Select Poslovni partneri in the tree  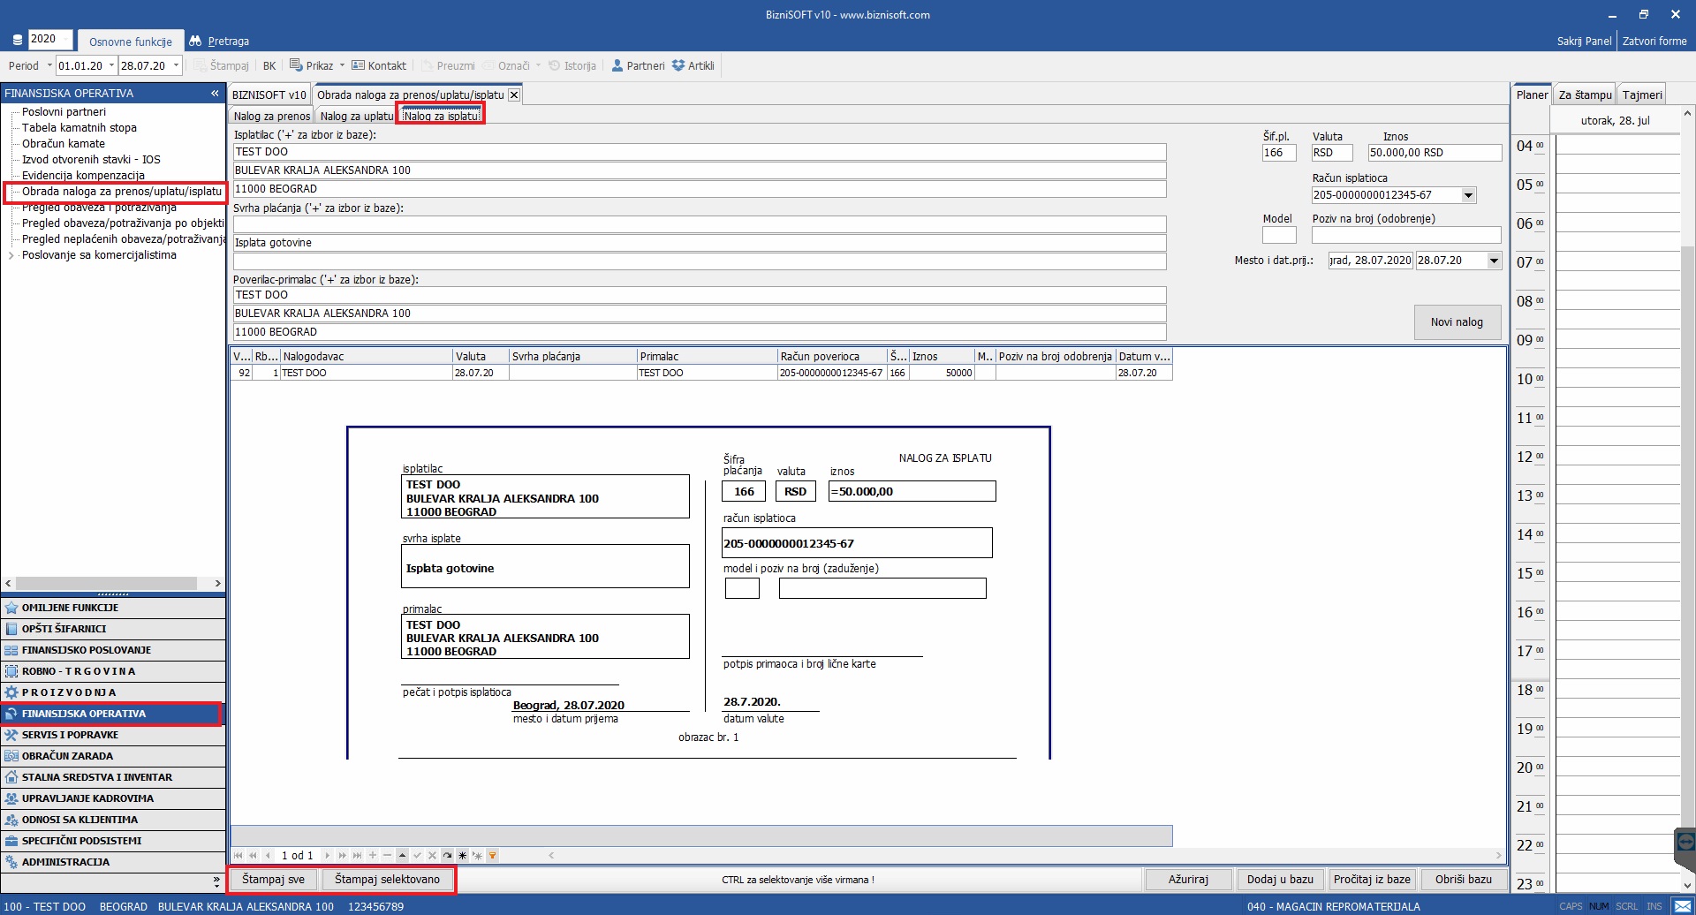pos(64,112)
